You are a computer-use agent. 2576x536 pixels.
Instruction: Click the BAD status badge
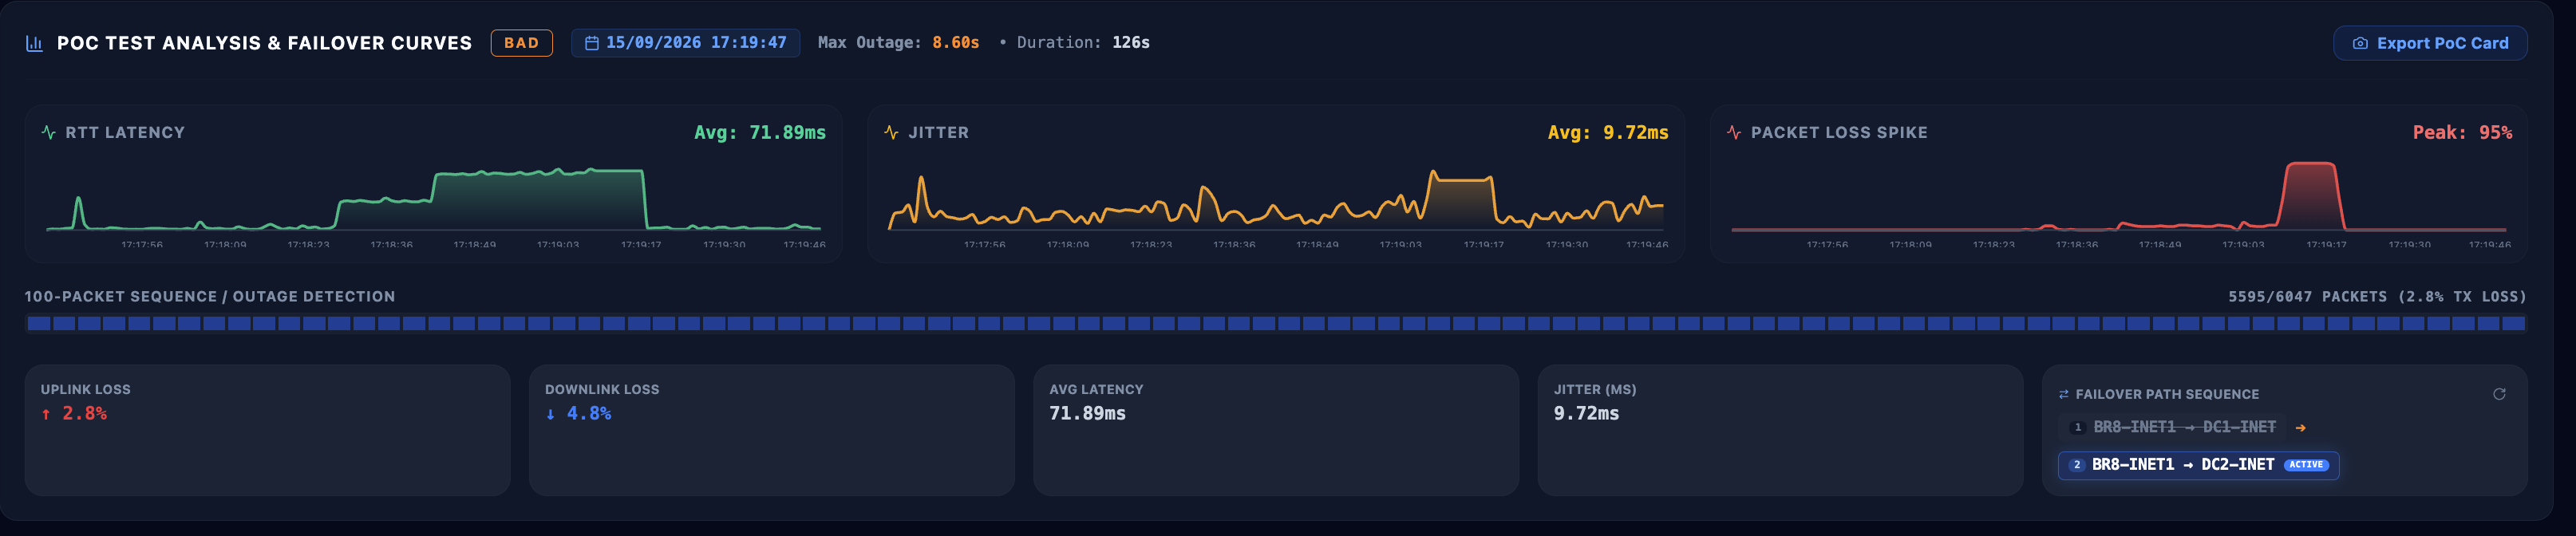click(521, 43)
